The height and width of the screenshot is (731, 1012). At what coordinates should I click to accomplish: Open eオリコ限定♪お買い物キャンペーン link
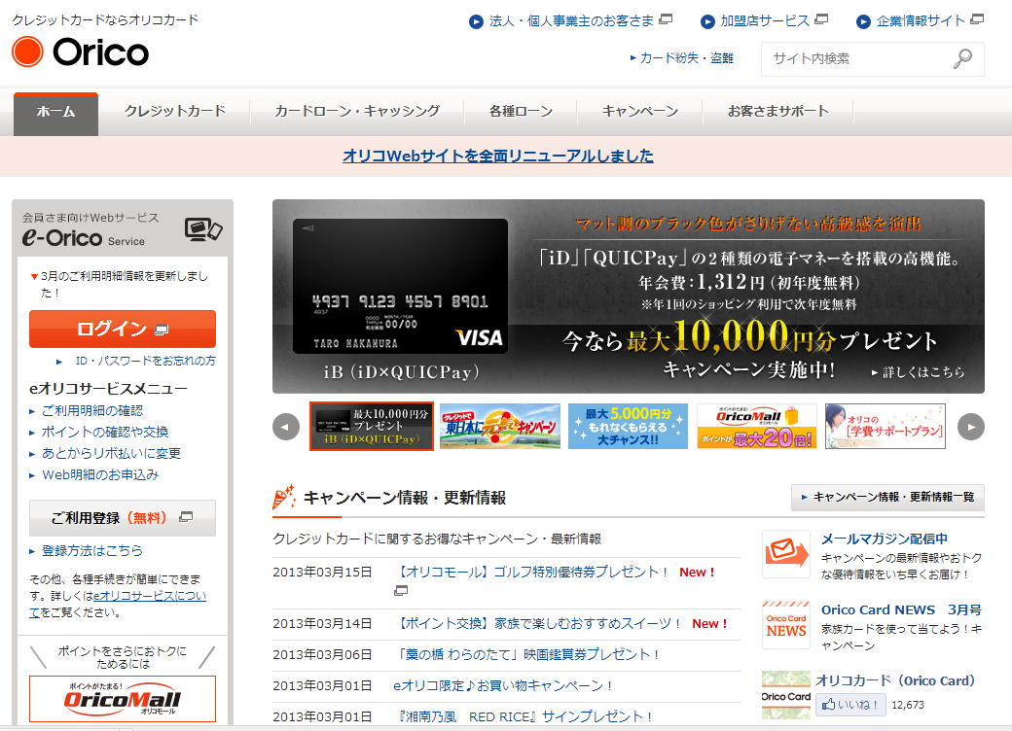tap(503, 685)
